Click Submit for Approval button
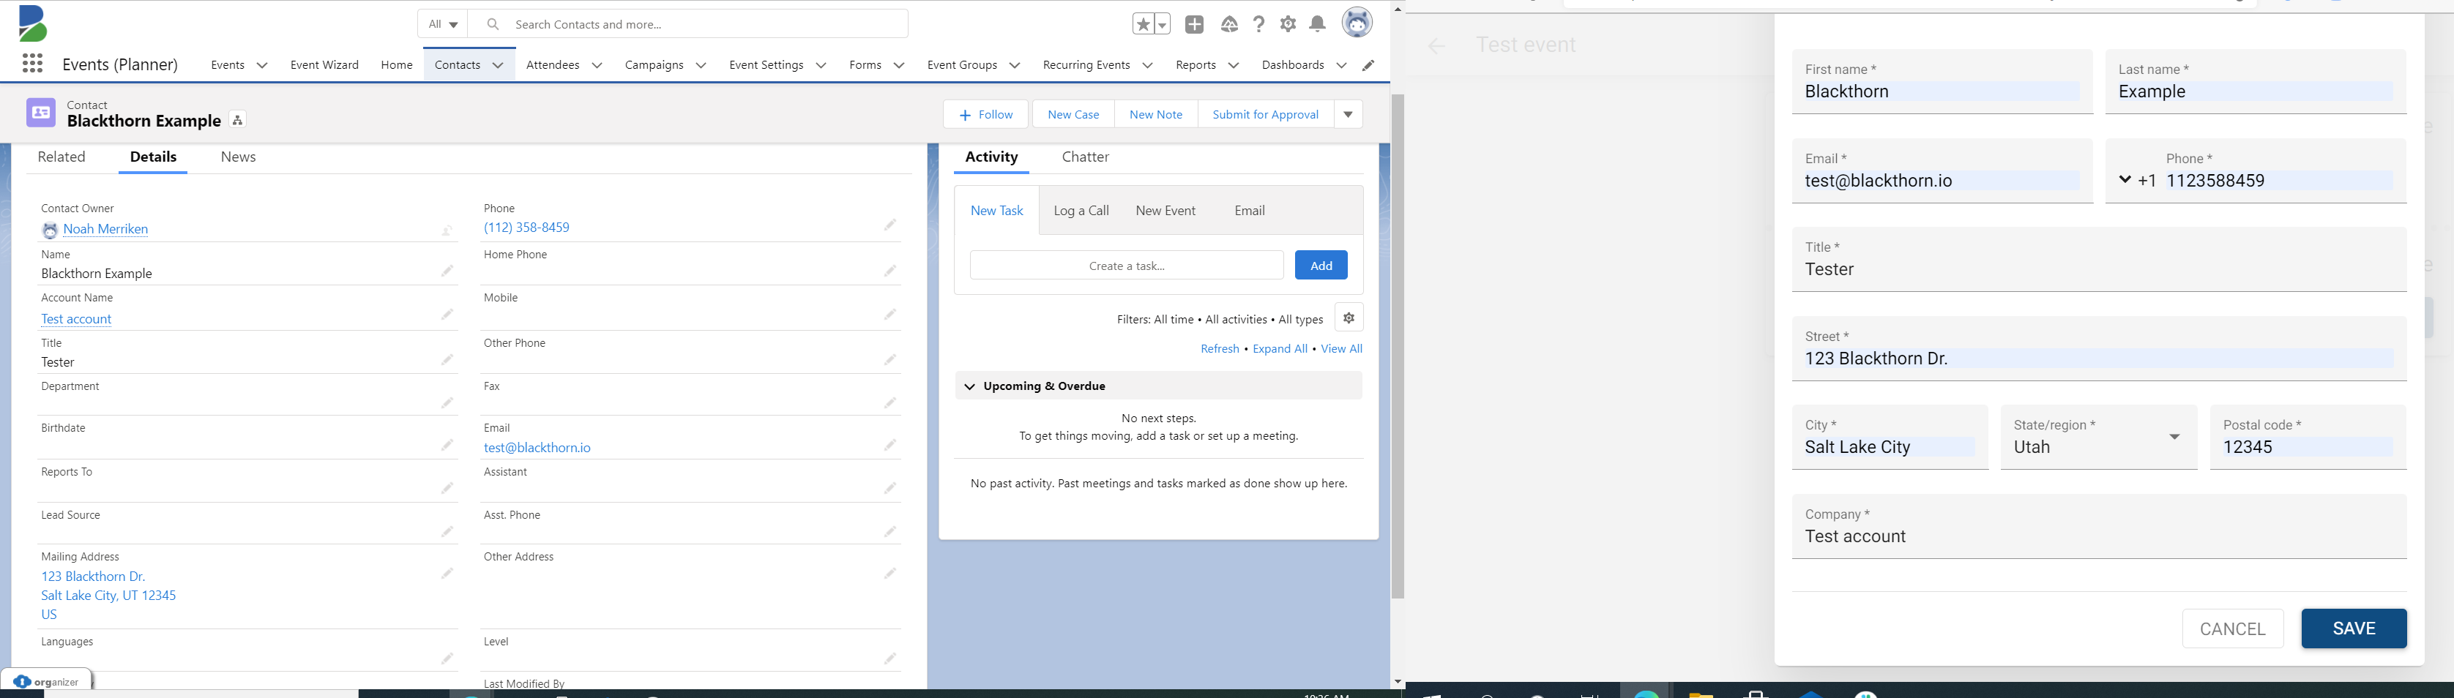This screenshot has width=2454, height=698. [1265, 114]
